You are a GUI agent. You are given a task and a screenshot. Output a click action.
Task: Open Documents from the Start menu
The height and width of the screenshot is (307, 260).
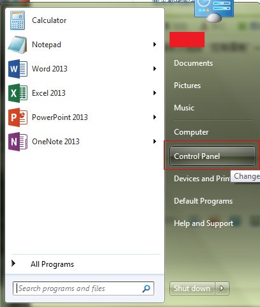(x=193, y=63)
